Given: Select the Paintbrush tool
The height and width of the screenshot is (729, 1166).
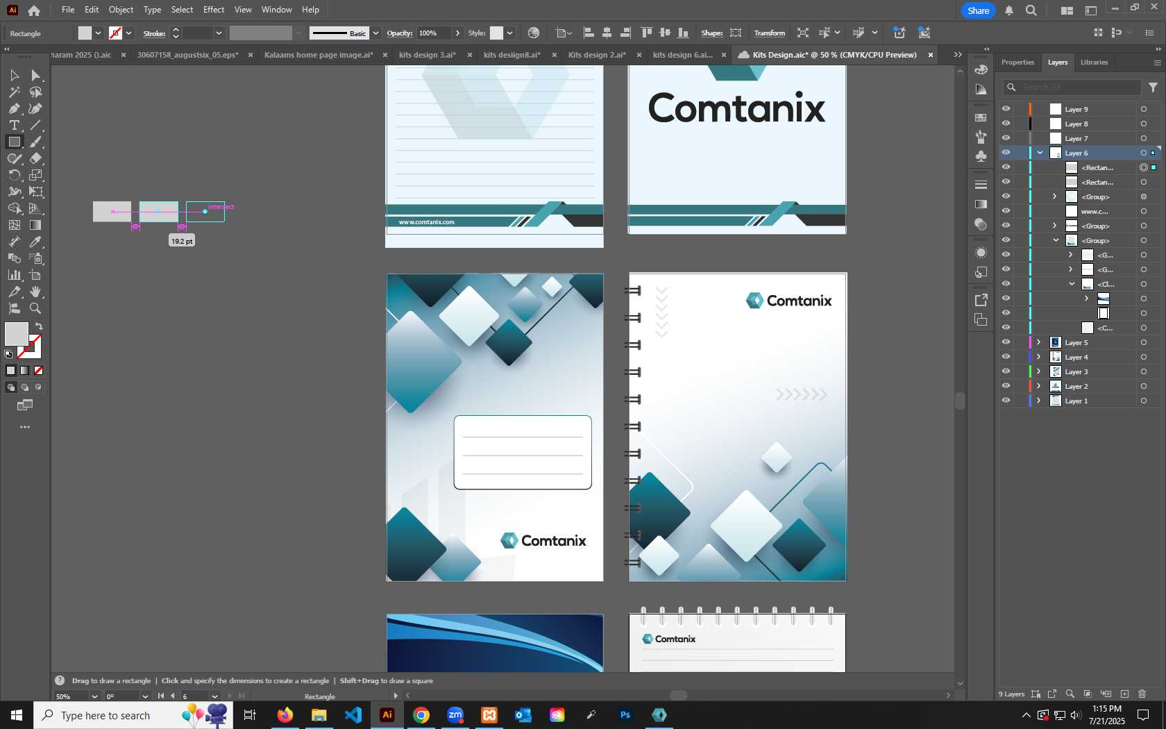Looking at the screenshot, I should (36, 142).
